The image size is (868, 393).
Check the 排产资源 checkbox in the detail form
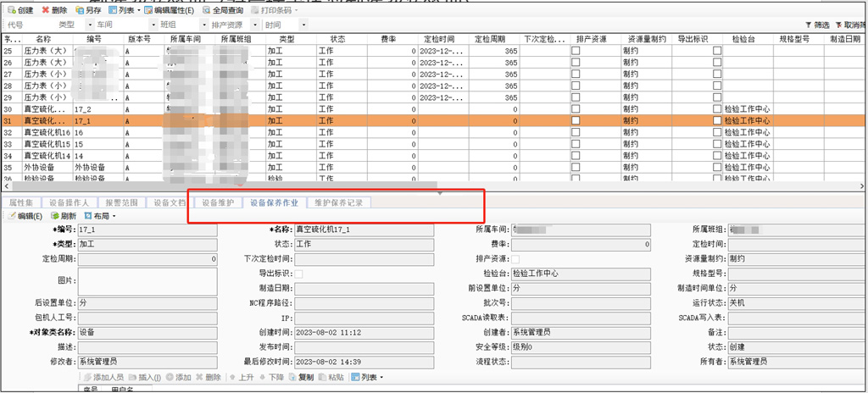click(515, 259)
